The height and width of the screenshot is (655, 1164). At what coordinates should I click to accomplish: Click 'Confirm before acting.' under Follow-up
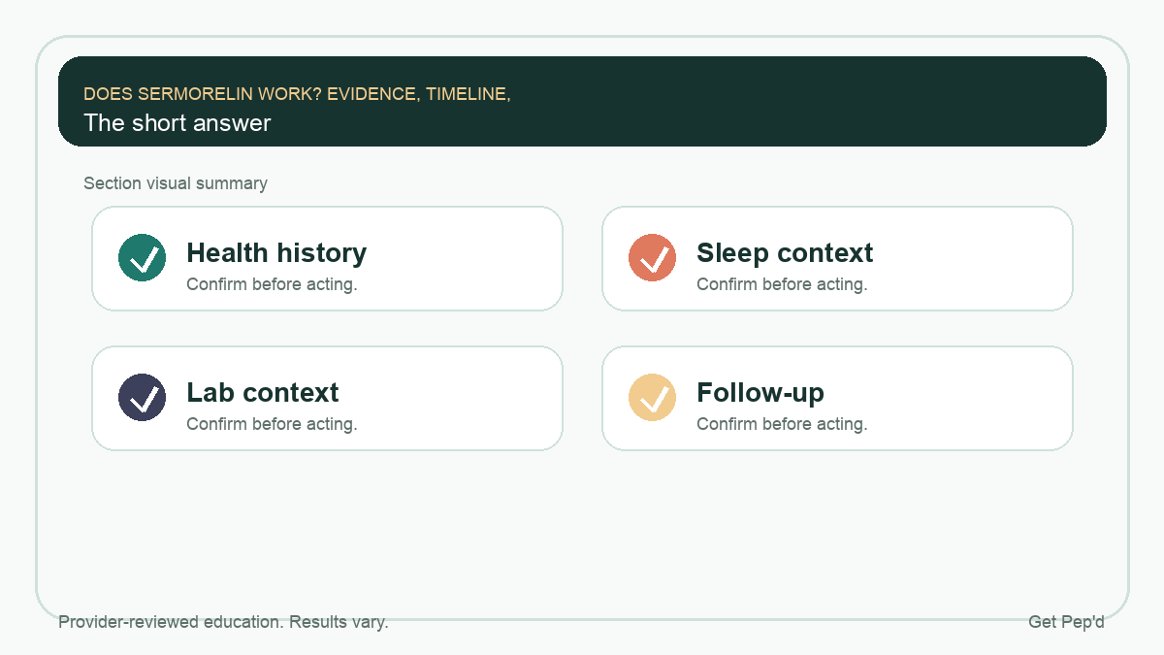[x=782, y=424]
